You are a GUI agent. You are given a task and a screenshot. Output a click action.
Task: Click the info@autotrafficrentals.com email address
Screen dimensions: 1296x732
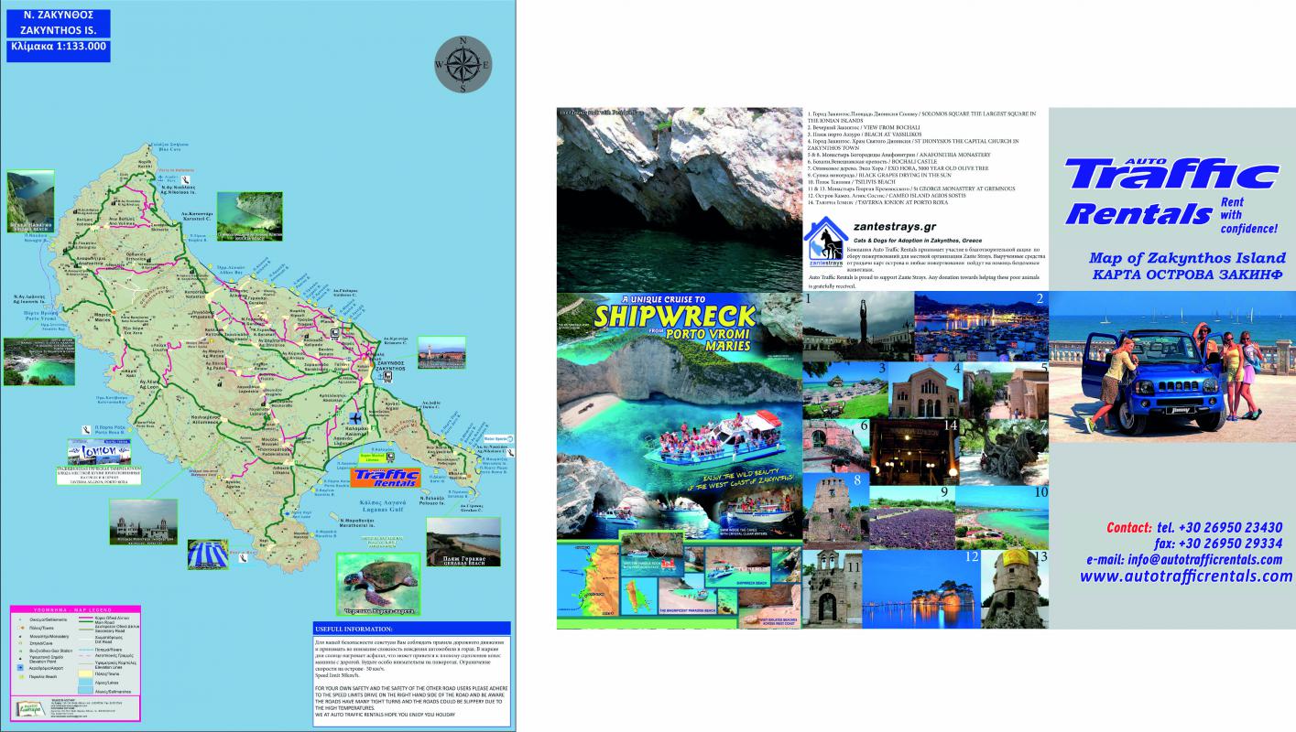coord(1189,559)
